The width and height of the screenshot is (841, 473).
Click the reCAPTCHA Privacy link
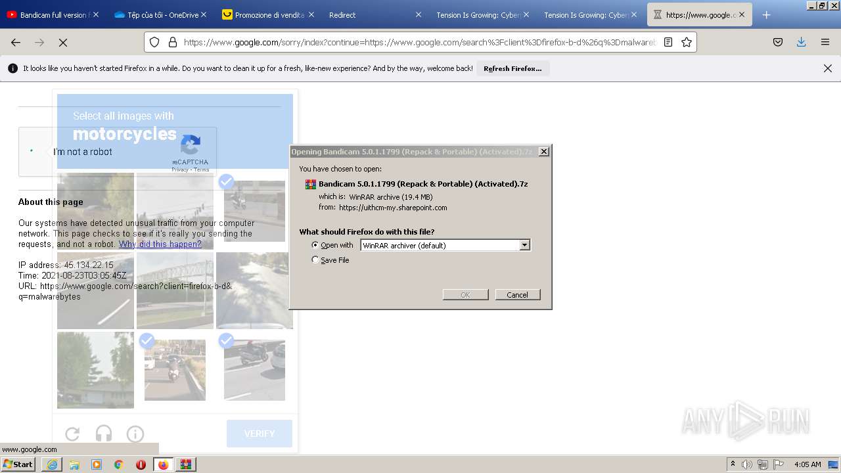[180, 169]
